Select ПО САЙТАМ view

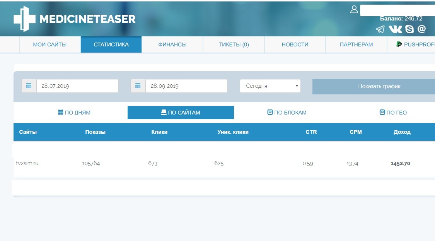tap(181, 113)
